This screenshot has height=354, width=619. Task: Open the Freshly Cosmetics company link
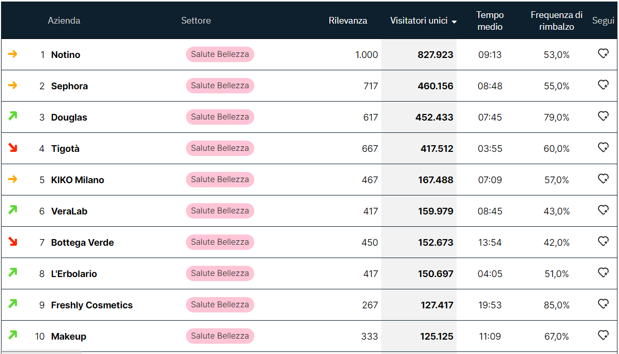click(x=92, y=305)
